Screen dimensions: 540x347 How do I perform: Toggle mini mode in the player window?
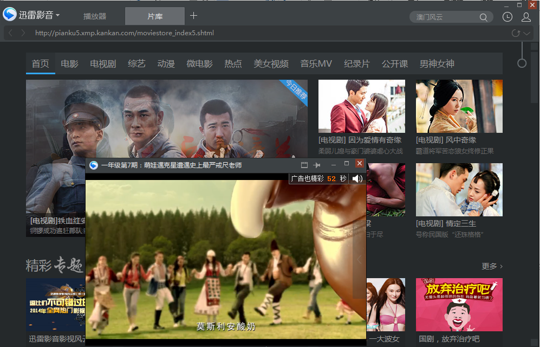(304, 165)
